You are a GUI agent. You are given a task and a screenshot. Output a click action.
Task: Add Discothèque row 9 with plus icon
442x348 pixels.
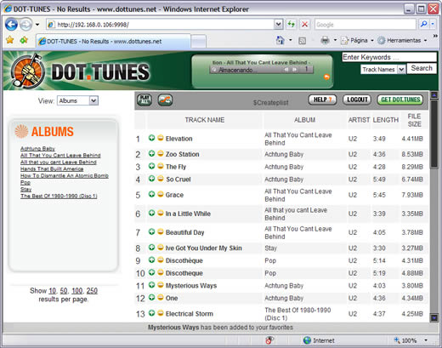pos(151,260)
